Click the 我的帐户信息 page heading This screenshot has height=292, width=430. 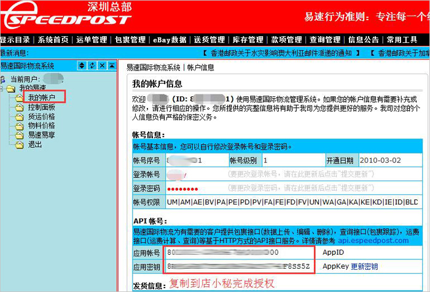pos(157,83)
